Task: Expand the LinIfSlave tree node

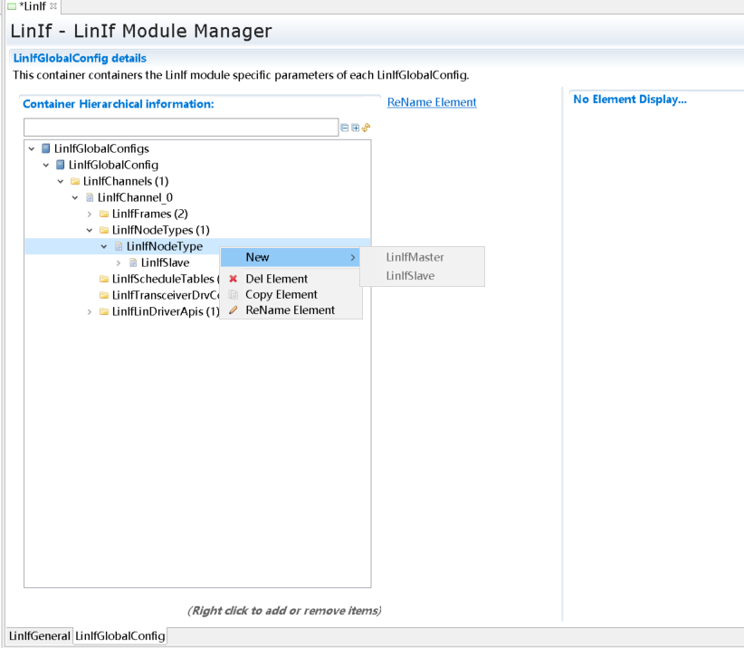Action: (119, 262)
